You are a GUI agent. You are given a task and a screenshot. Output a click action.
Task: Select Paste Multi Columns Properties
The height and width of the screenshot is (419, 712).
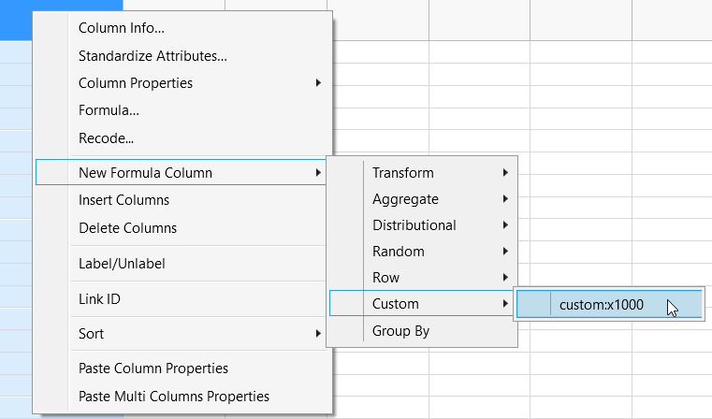174,397
